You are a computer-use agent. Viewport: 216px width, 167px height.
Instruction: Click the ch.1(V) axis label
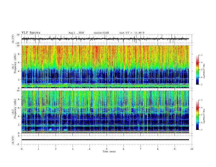[13, 39]
